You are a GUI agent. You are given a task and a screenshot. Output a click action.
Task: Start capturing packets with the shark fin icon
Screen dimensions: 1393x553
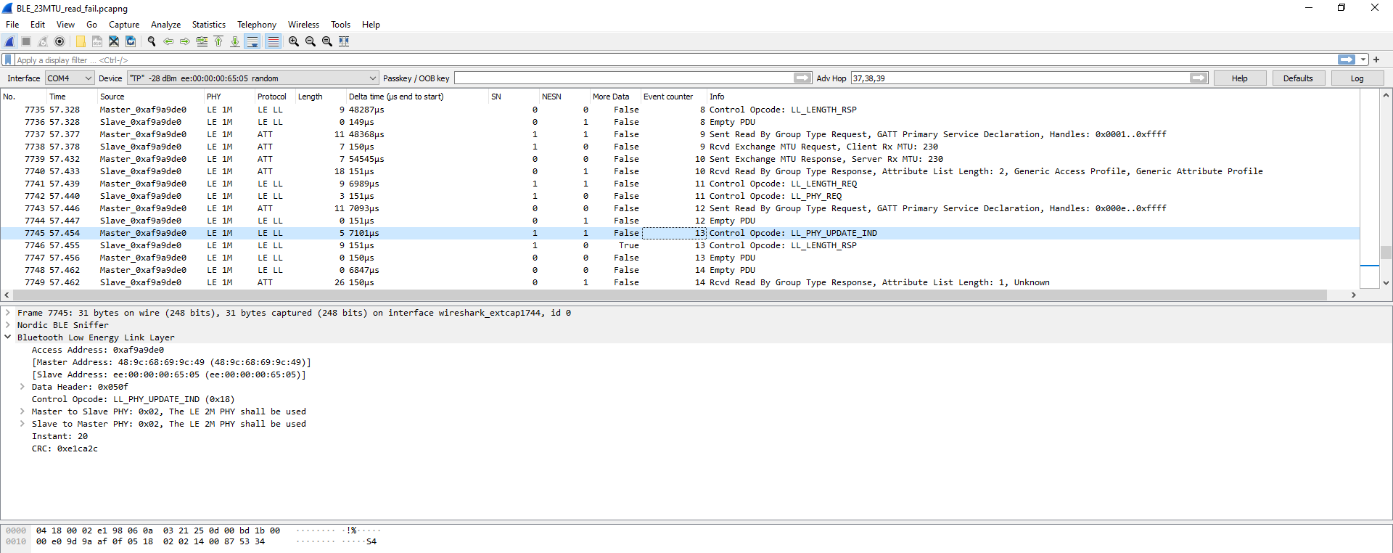coord(10,41)
